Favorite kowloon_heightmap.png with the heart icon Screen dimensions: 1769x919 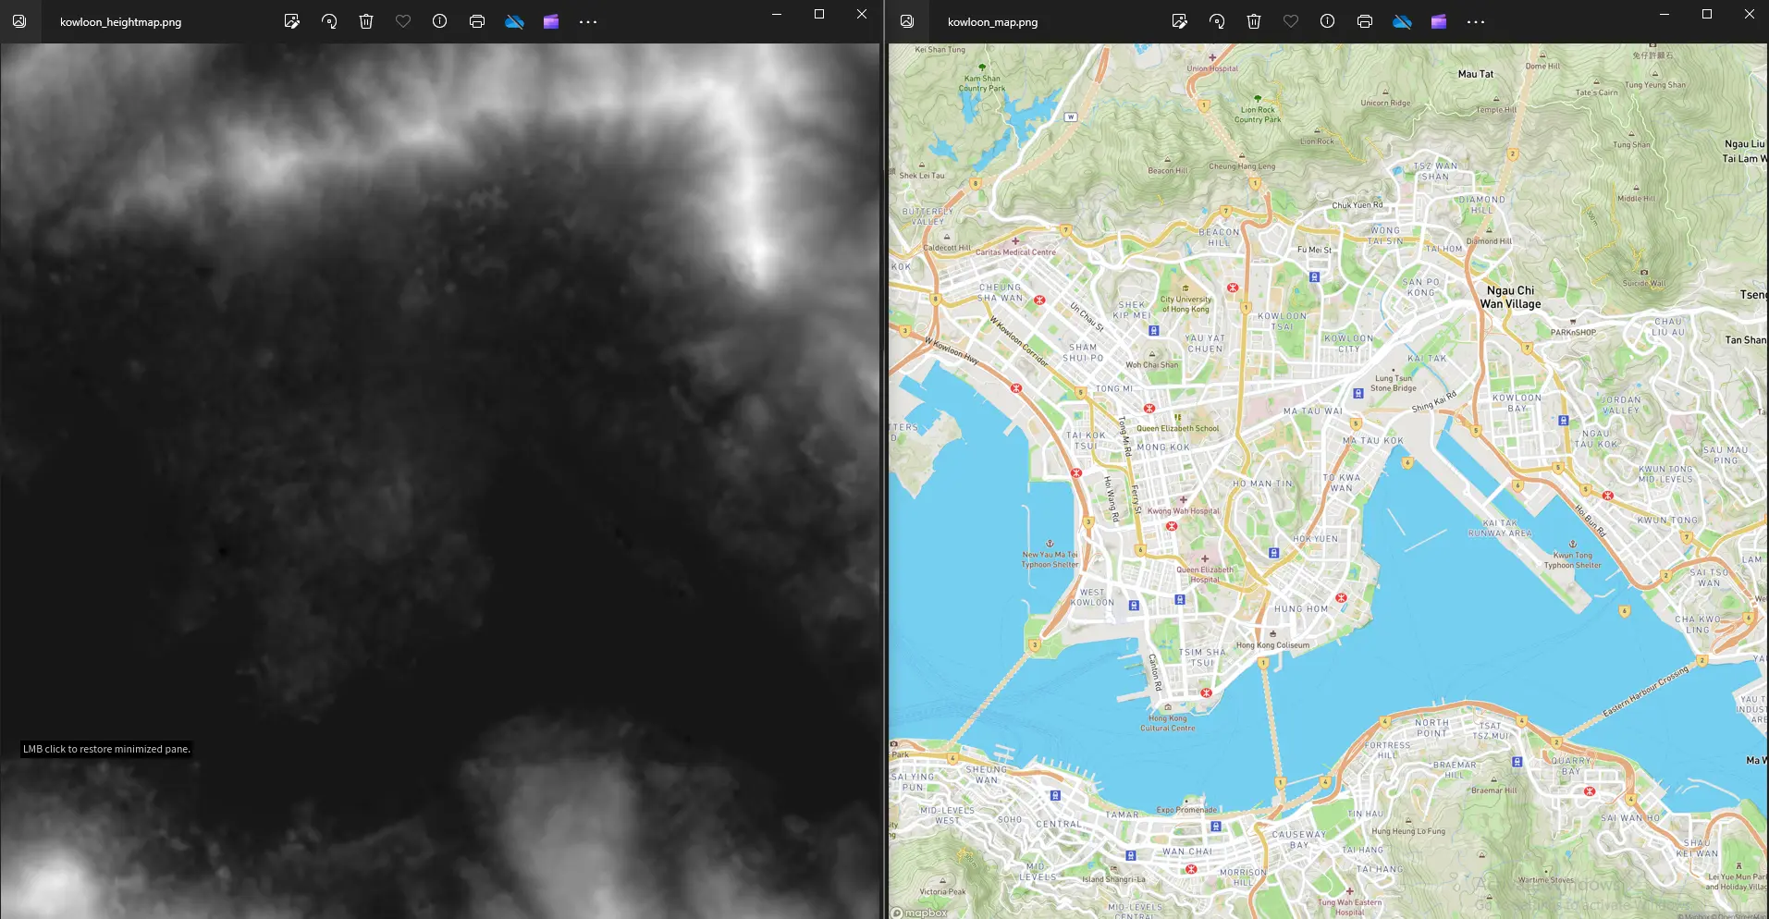[403, 21]
